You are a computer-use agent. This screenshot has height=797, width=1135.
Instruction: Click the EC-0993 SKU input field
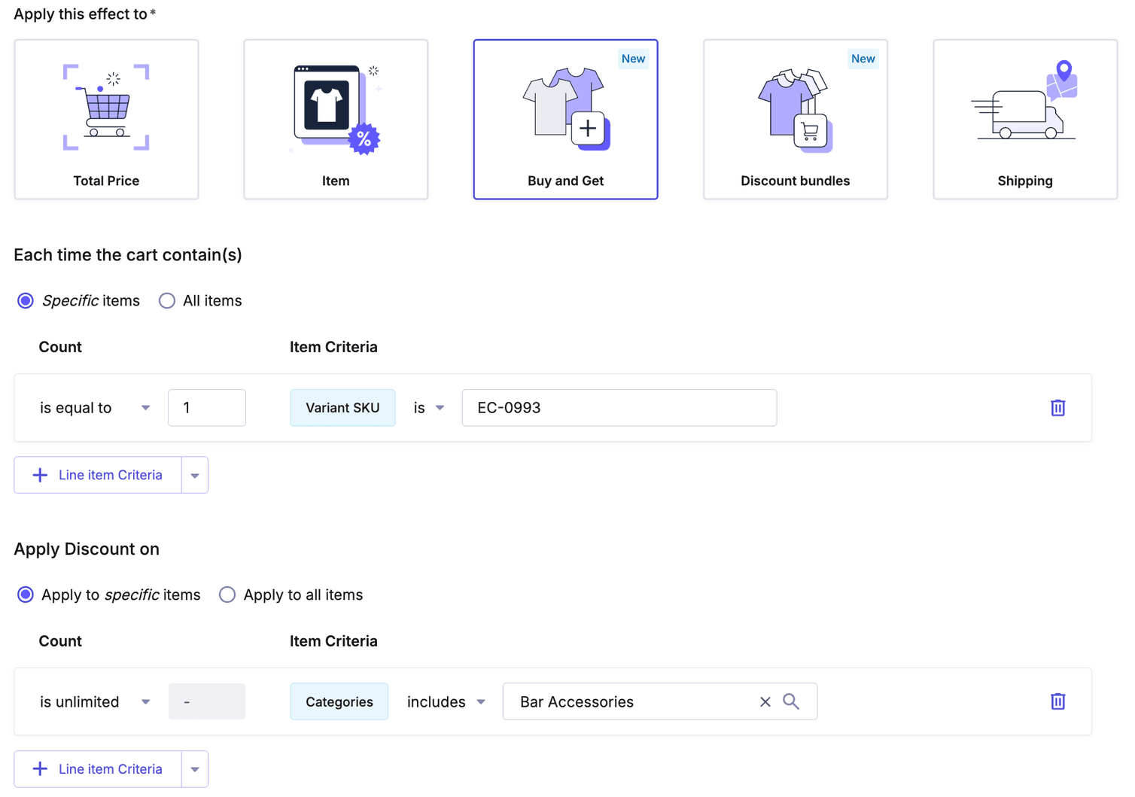[619, 408]
